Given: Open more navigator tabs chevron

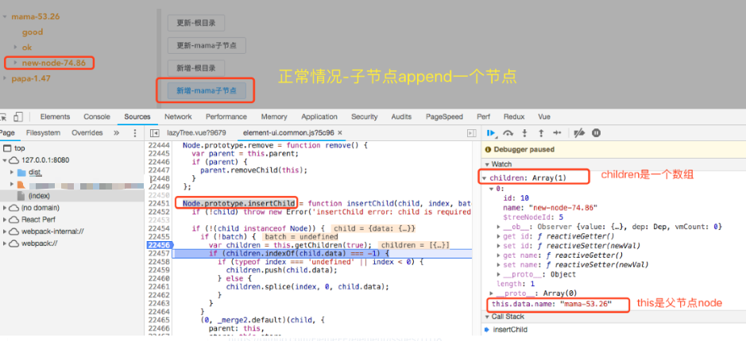Looking at the screenshot, I should [116, 133].
